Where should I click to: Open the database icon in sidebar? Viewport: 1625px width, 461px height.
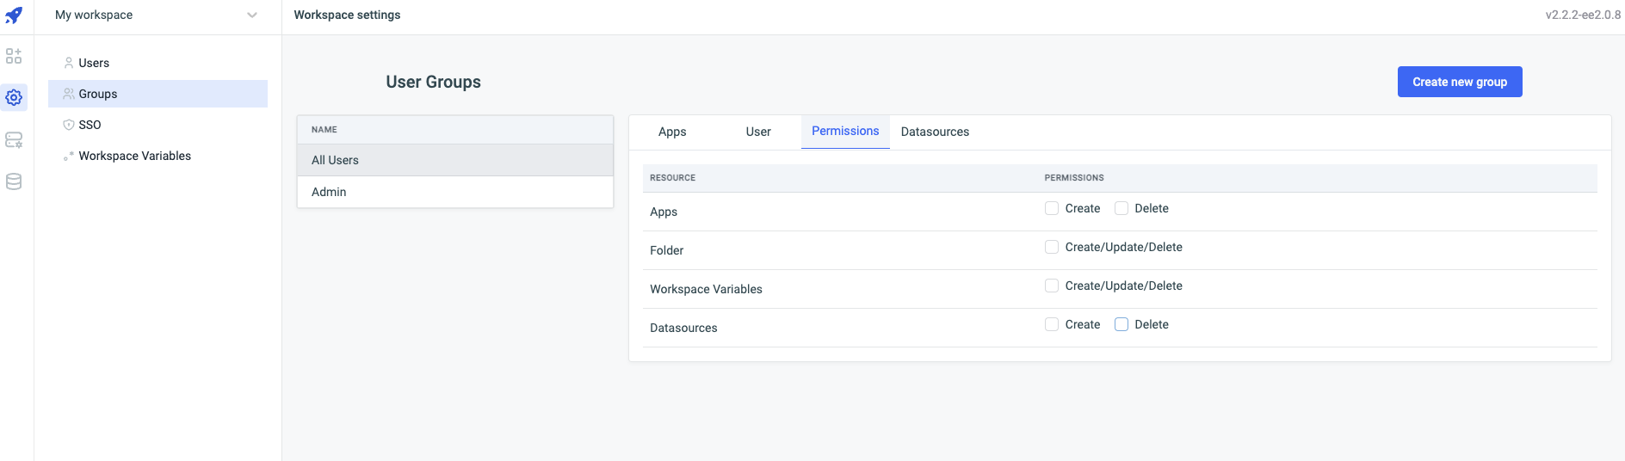coord(14,181)
